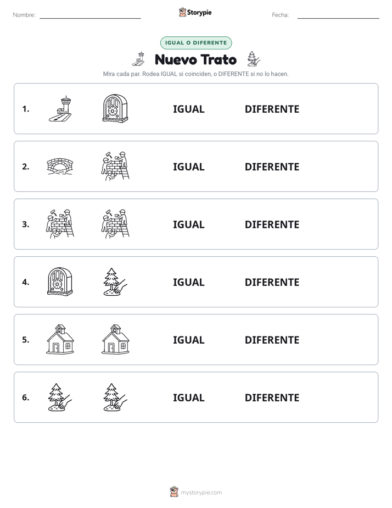Click the second tree planting icon in row 6
The height and width of the screenshot is (508, 392).
tap(115, 397)
